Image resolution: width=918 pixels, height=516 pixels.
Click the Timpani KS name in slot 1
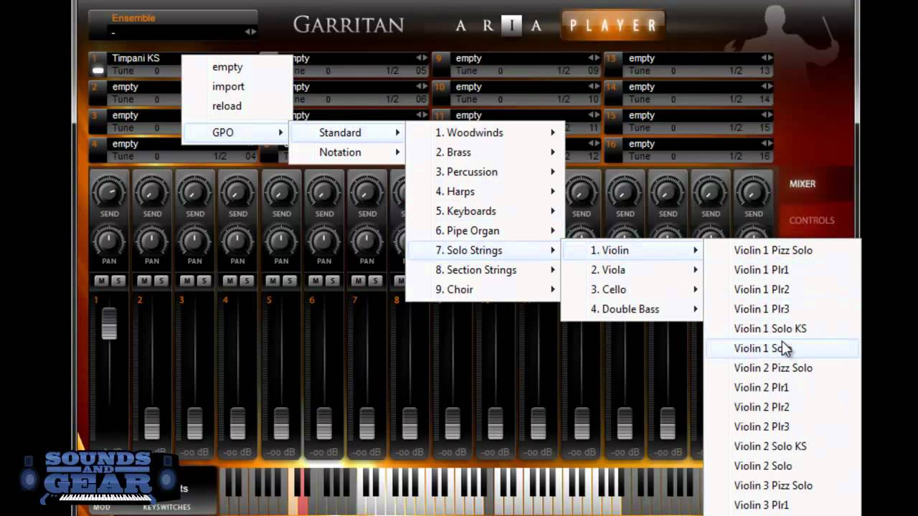tap(136, 58)
